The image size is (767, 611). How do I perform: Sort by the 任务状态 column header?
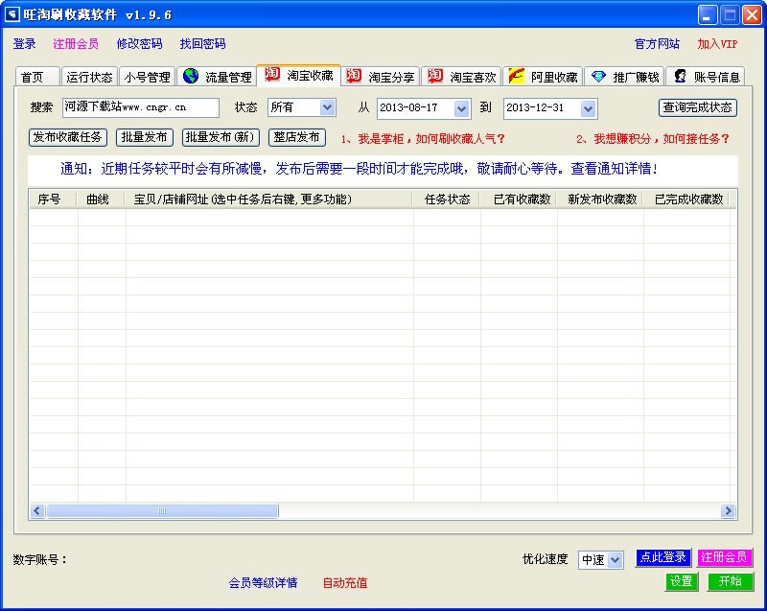447,200
